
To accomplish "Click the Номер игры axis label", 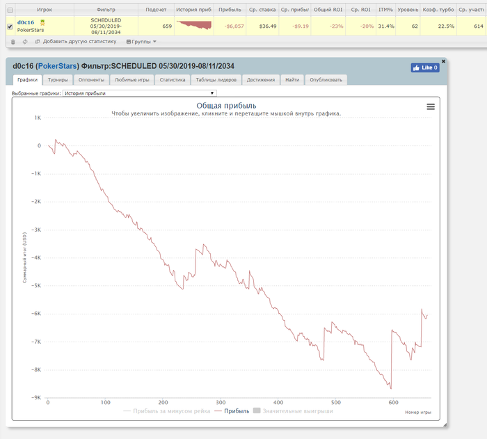I will click(x=418, y=413).
